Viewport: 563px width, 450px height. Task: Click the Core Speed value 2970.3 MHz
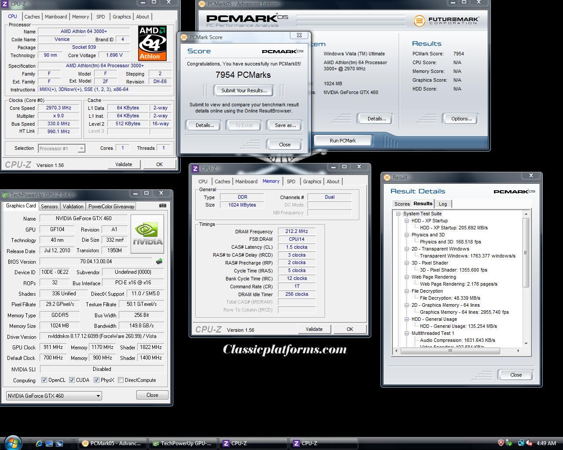point(59,108)
